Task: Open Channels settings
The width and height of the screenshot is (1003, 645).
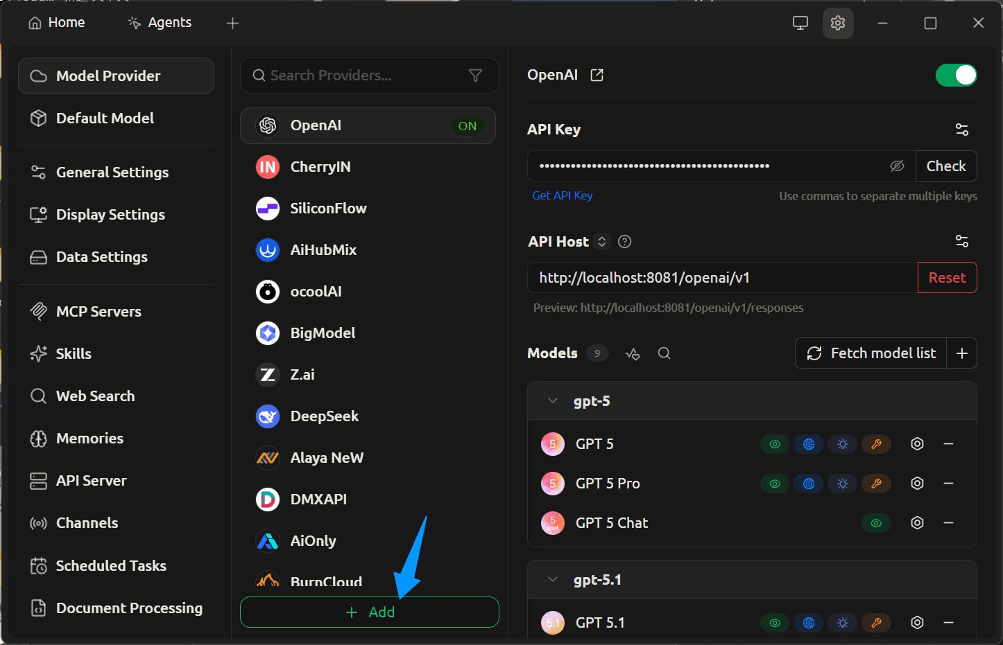Action: coord(116,523)
